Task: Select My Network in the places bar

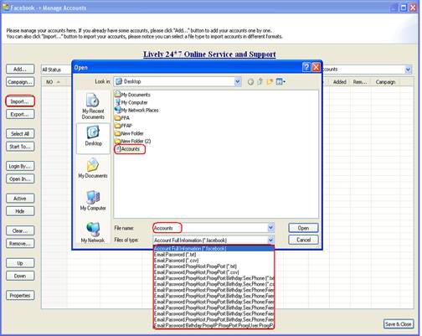Action: (93, 232)
